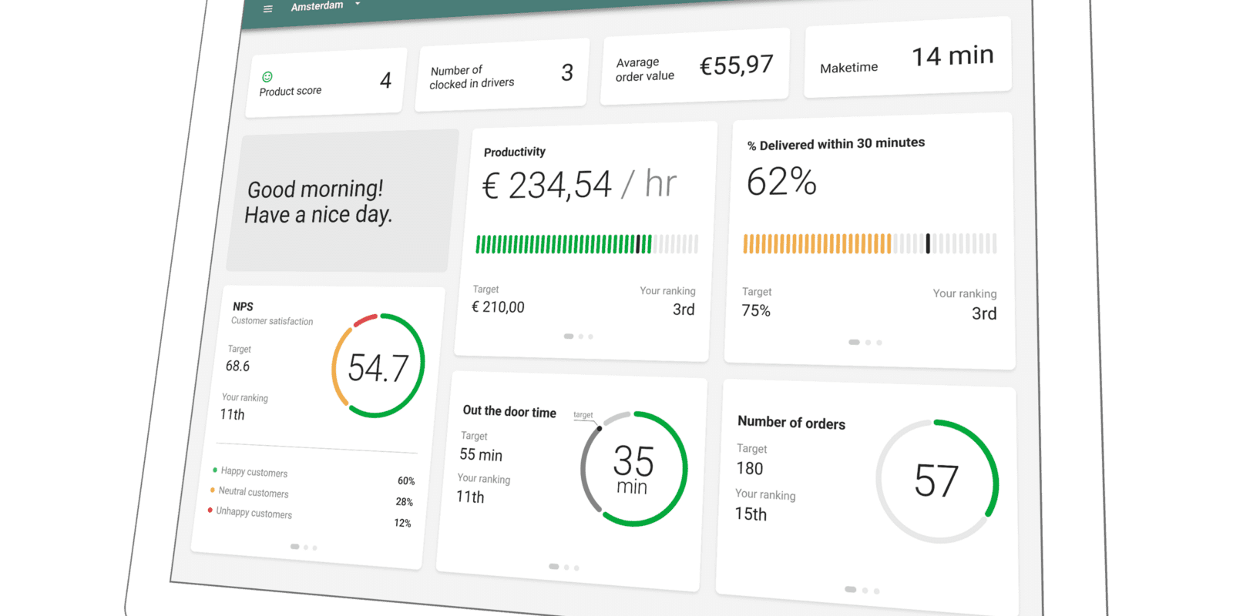Click the red Unhappy customers legend dot
The image size is (1233, 616).
click(x=210, y=510)
